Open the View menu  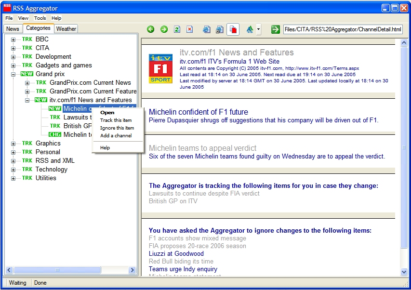[23, 18]
